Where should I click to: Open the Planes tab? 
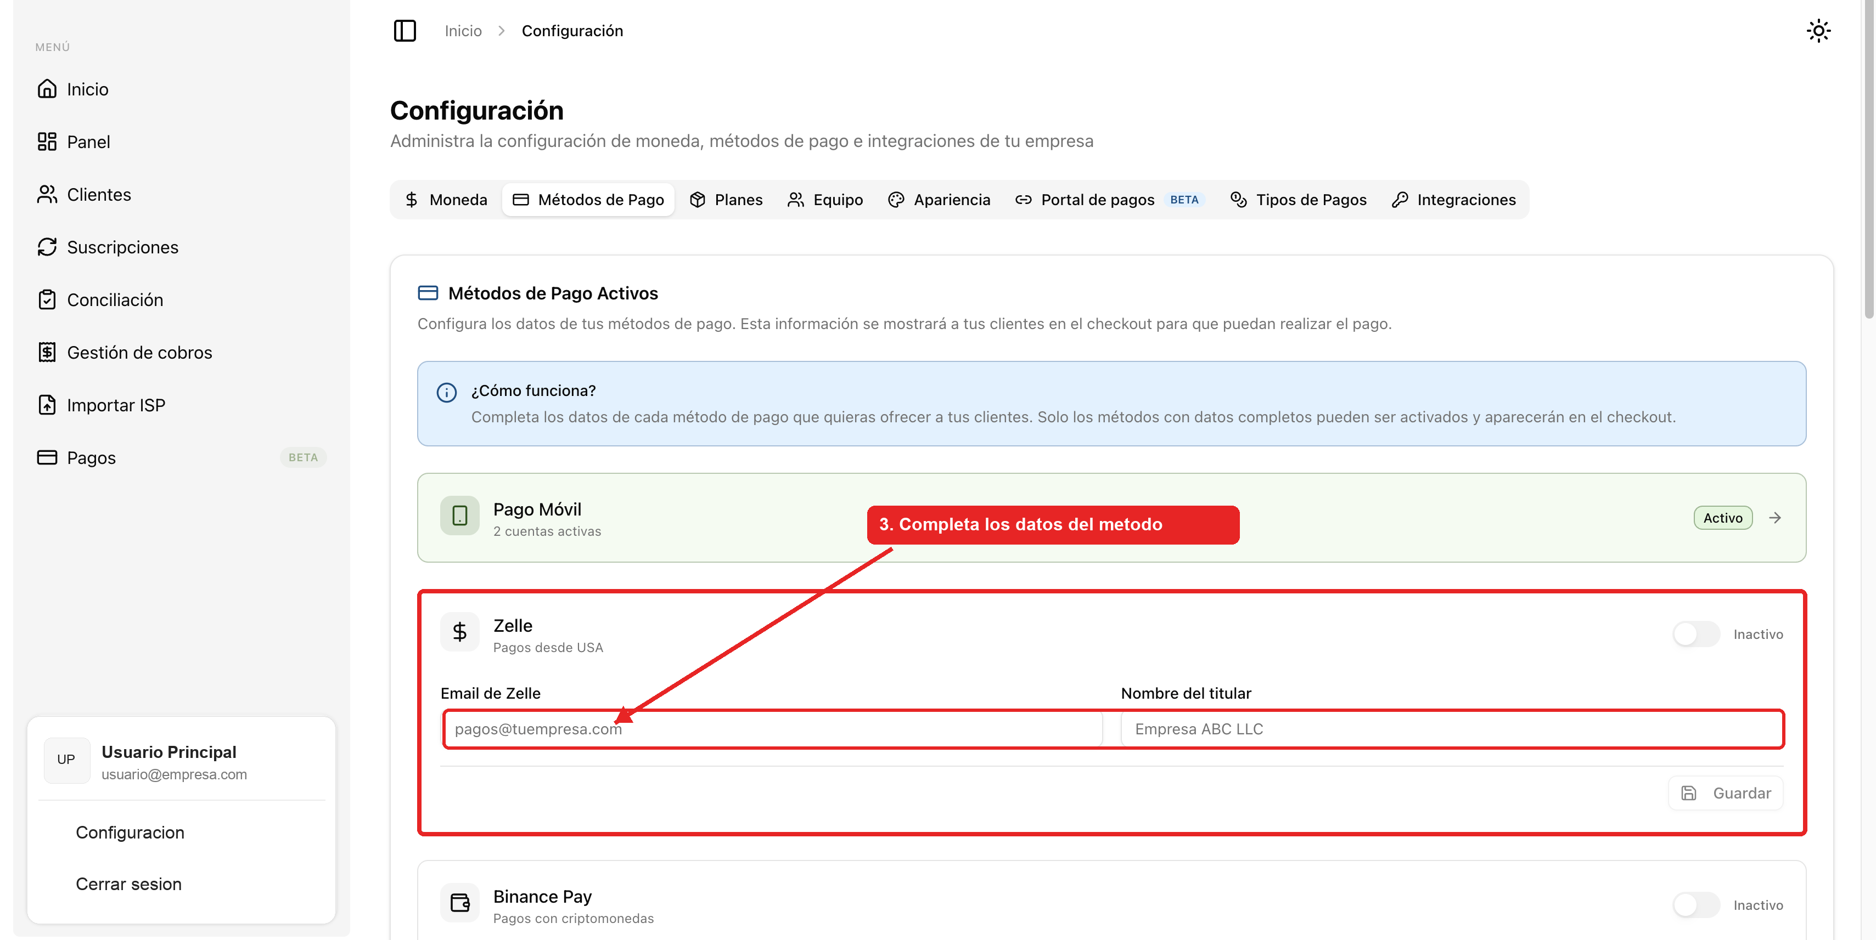(726, 199)
